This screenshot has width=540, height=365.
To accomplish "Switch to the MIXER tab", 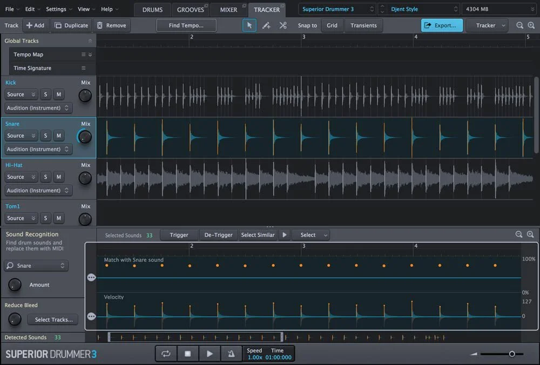I will tap(228, 9).
